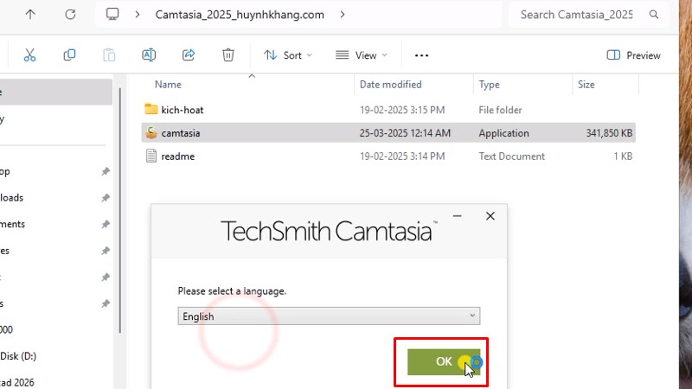Click the Up arrow navigation icon

30,15
